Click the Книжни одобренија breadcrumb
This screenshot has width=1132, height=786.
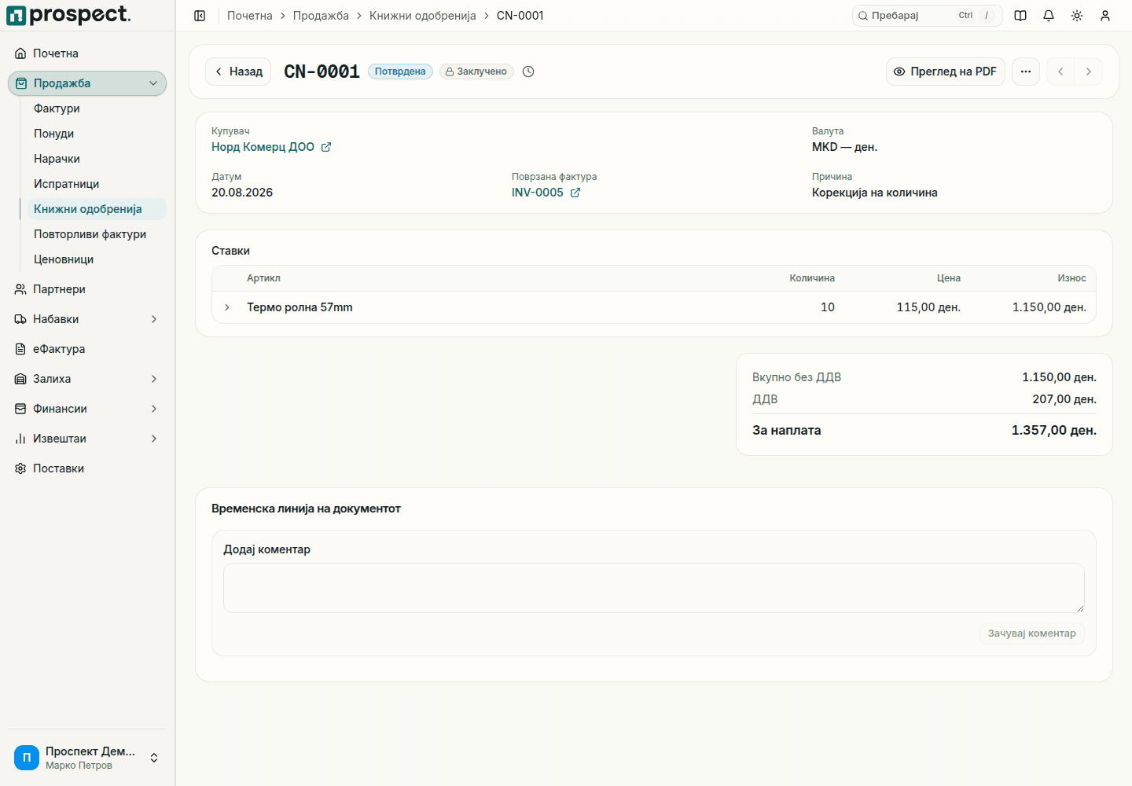423,16
